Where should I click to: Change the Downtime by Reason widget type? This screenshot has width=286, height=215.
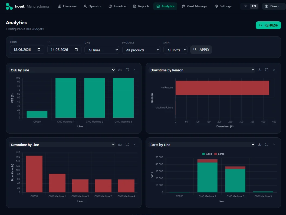[x=202, y=70]
